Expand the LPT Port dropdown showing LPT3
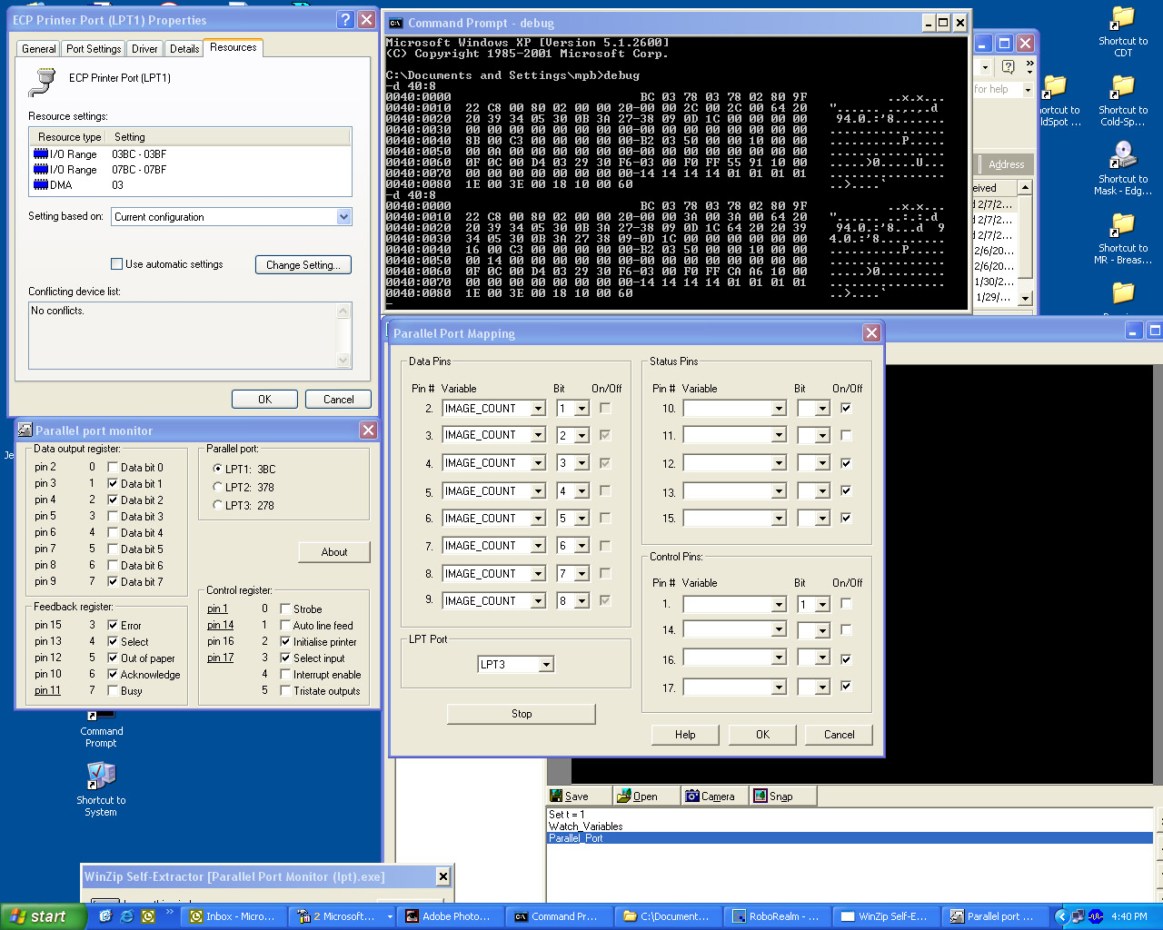Viewport: 1163px width, 930px height. 546,665
